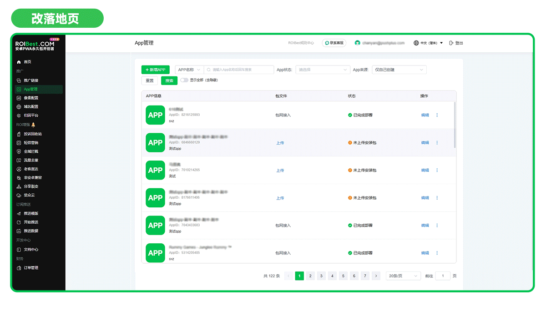This screenshot has width=546, height=311.
Task: Open the 20条/页 page size dropdown
Action: tap(403, 276)
